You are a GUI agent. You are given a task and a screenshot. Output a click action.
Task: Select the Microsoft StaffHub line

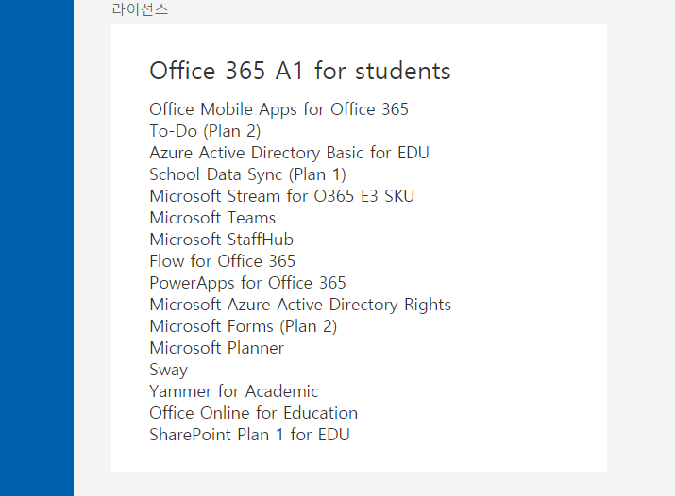tap(221, 240)
